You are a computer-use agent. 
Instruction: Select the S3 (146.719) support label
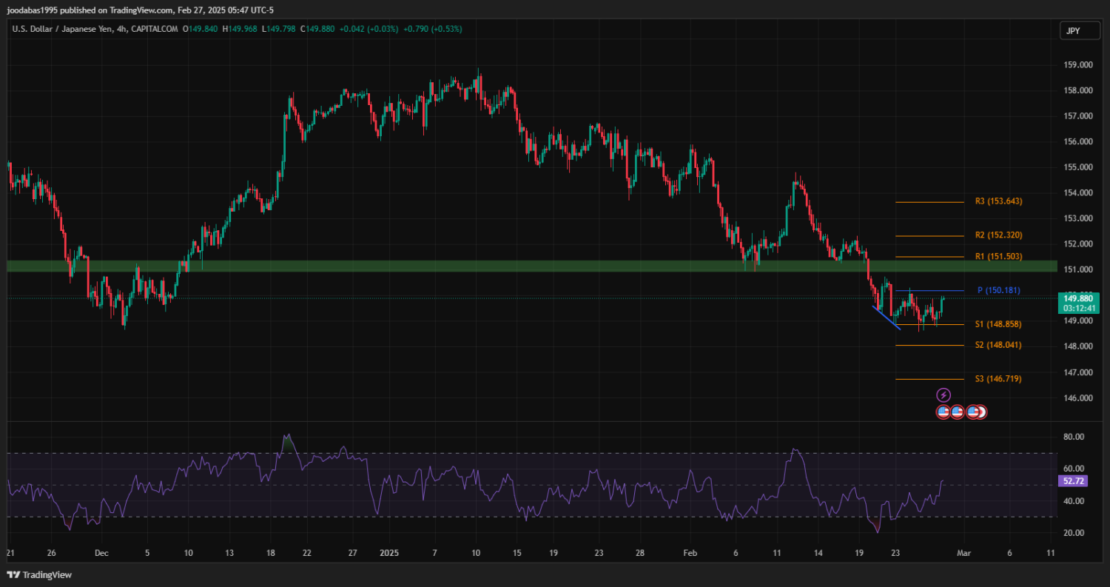(998, 379)
